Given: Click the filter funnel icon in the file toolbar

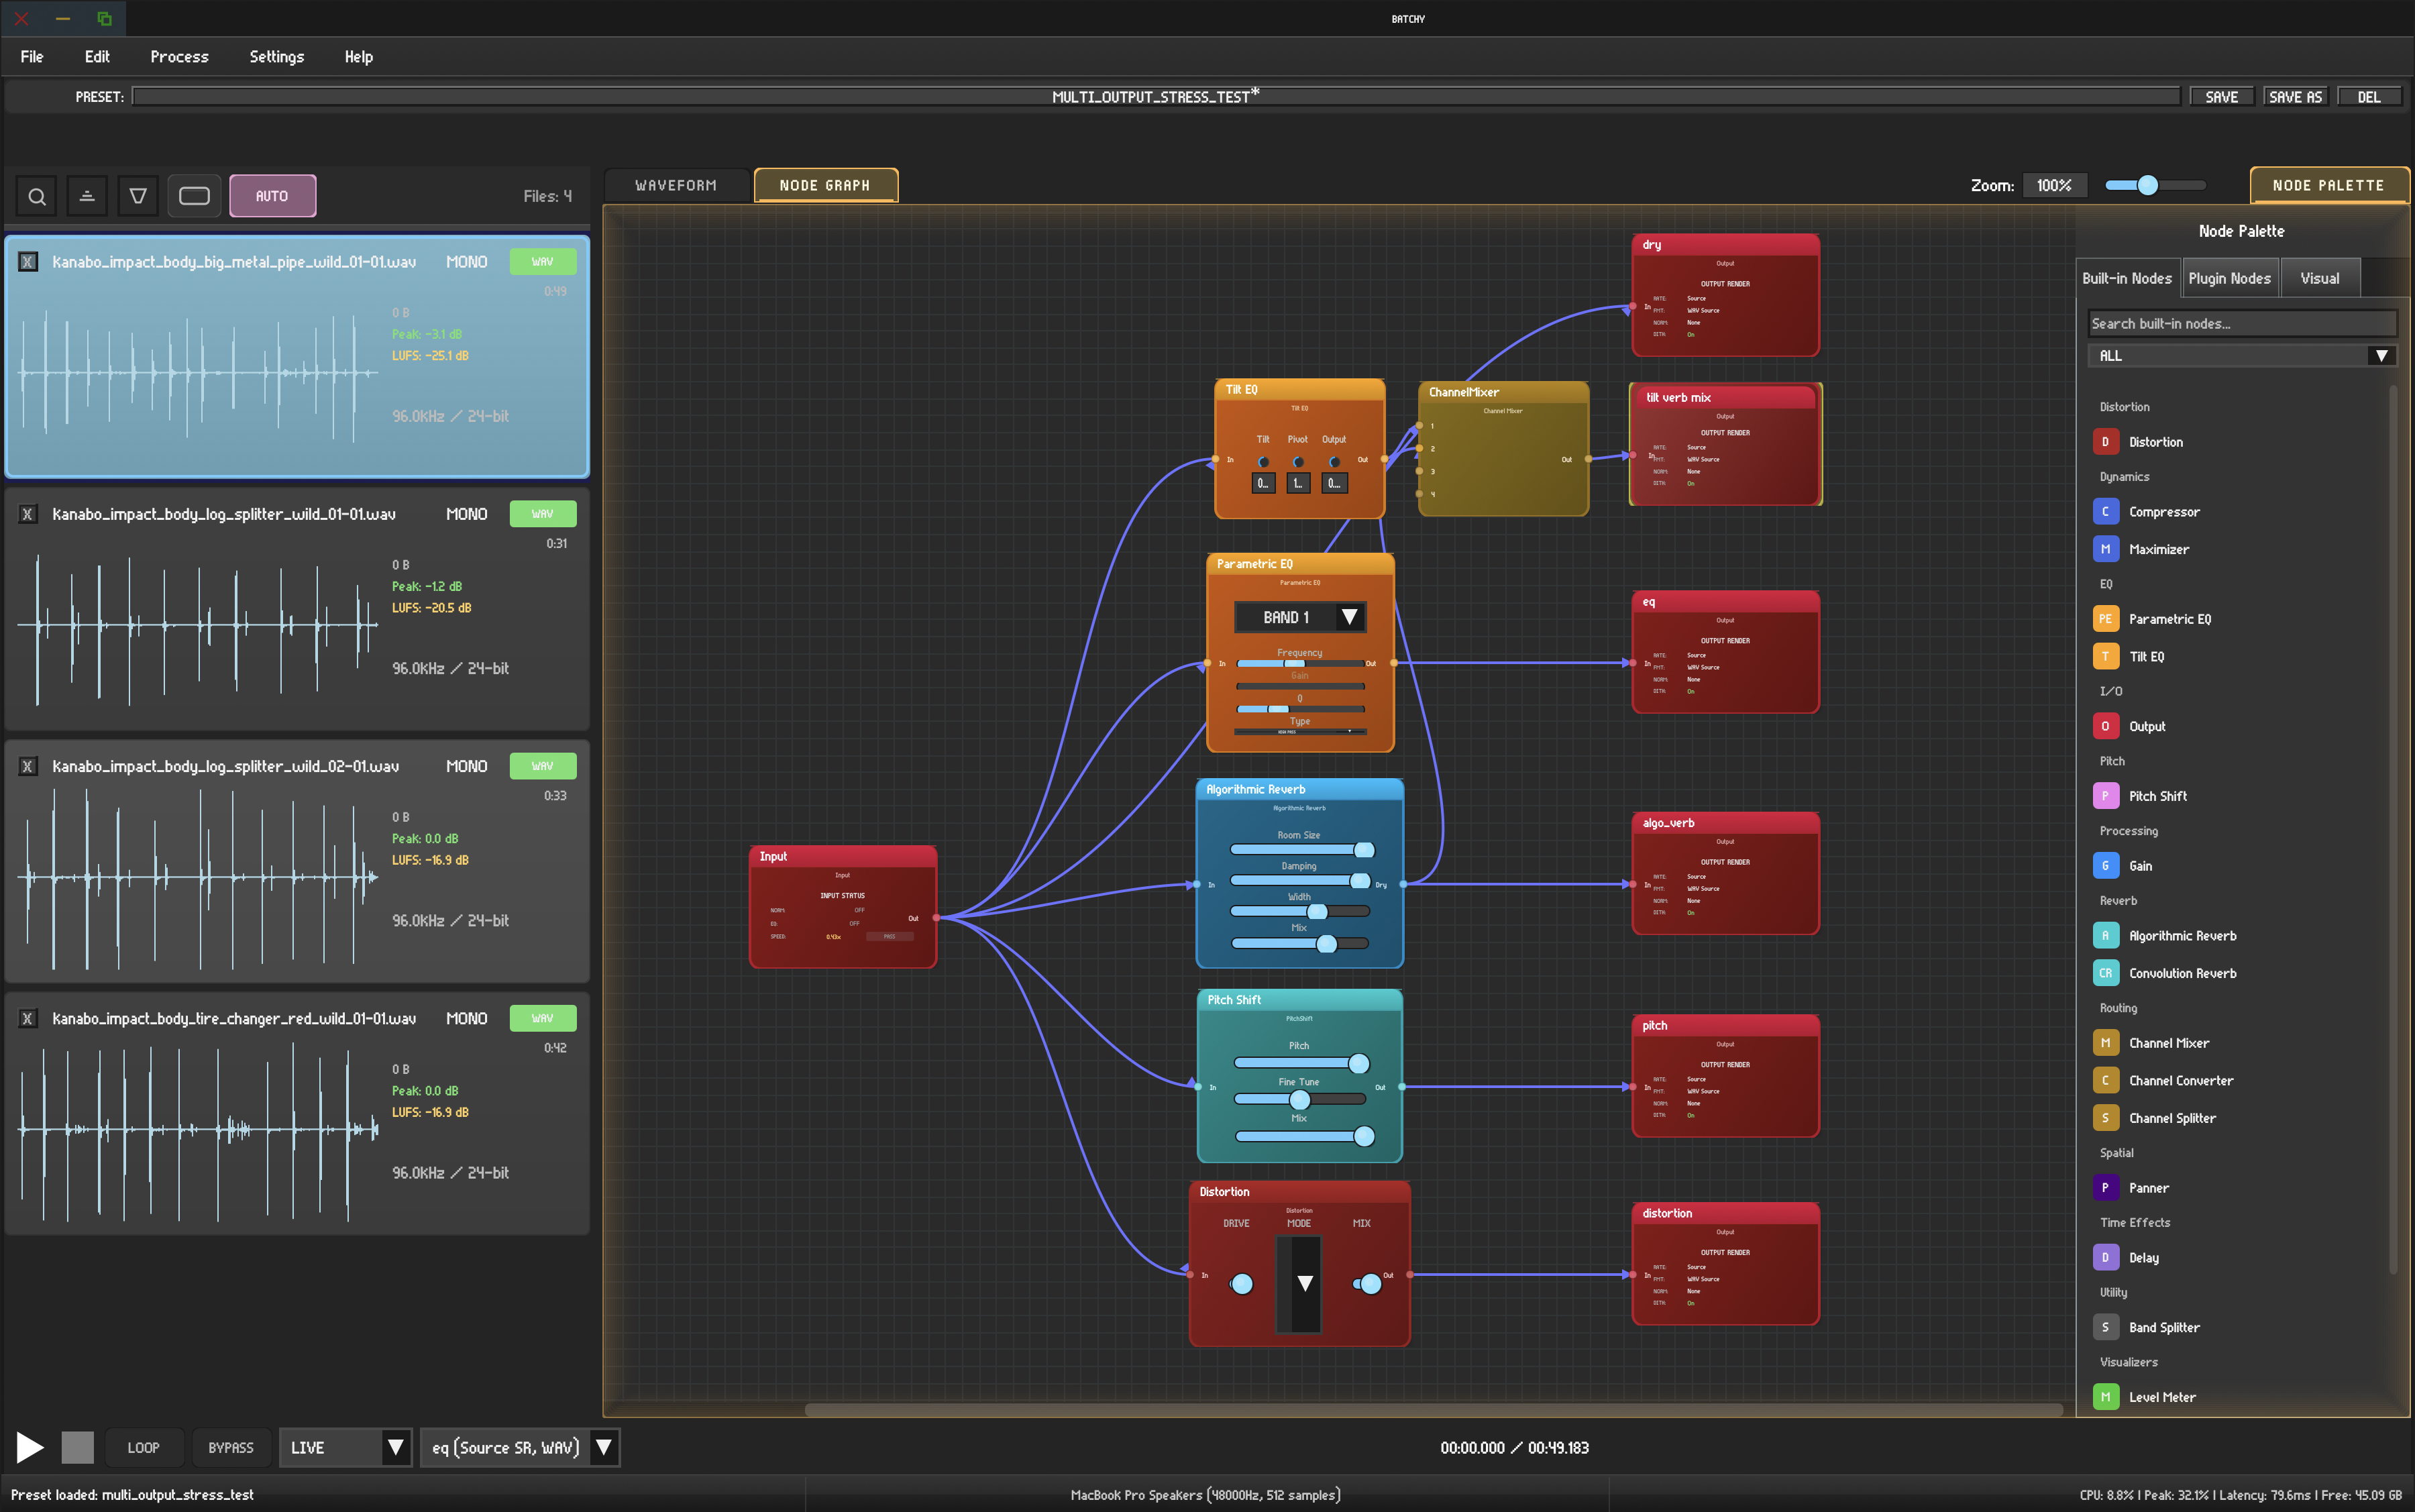Looking at the screenshot, I should [x=138, y=195].
